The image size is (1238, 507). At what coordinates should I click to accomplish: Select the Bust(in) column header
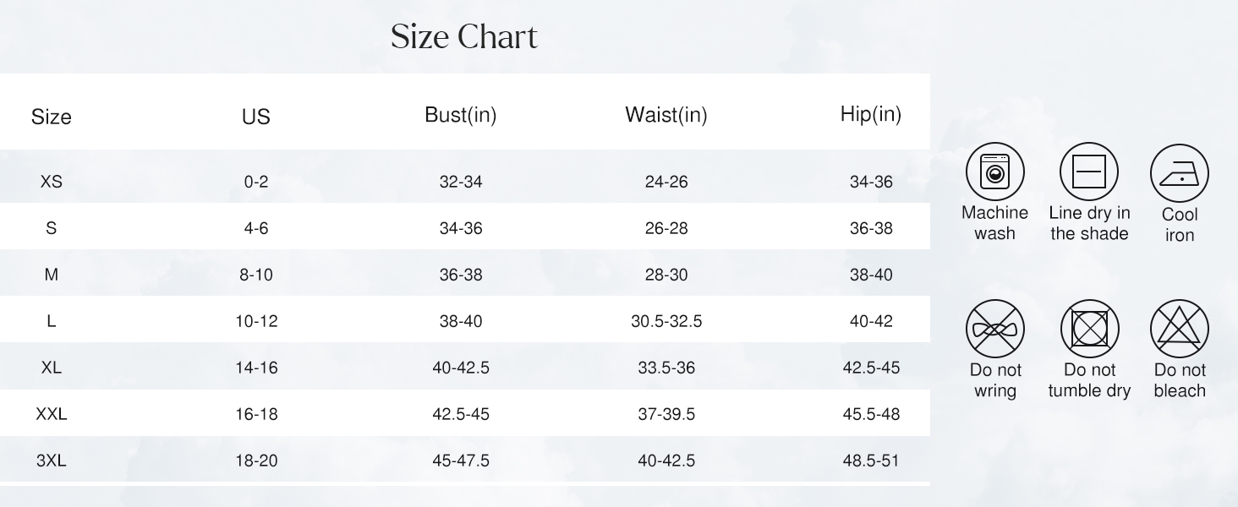click(x=461, y=115)
